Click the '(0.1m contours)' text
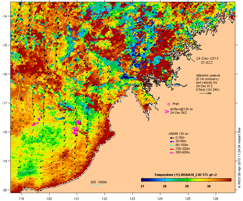The height and width of the screenshot is (201, 243). click(x=207, y=79)
